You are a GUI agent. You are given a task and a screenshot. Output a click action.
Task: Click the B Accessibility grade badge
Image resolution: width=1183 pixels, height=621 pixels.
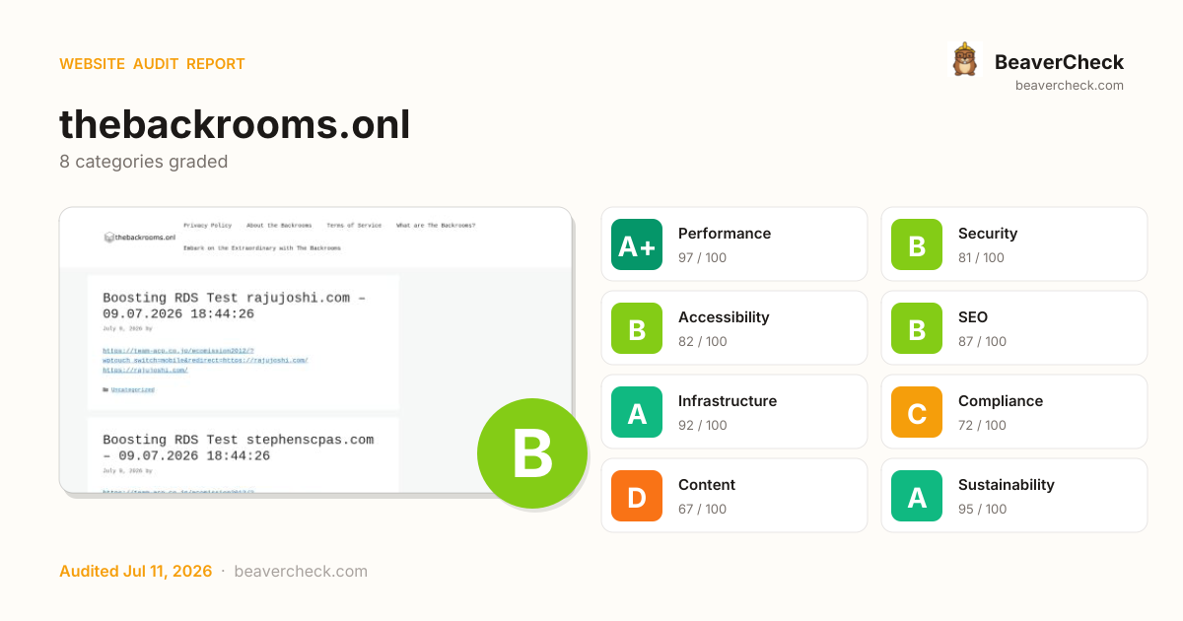pyautogui.click(x=637, y=328)
